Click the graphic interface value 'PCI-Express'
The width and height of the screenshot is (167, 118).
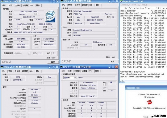pos(98,42)
